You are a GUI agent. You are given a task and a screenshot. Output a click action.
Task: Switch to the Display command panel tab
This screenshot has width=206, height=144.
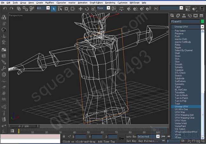pyautogui.click(x=195, y=16)
